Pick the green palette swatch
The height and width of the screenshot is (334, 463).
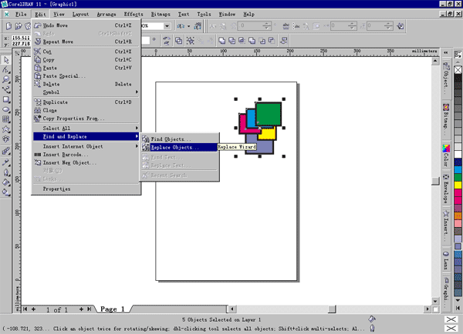(x=458, y=177)
